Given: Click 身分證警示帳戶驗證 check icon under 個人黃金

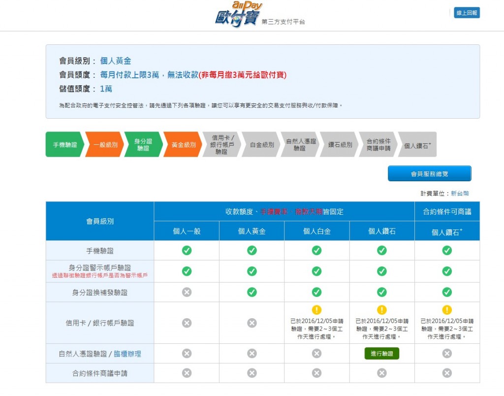Looking at the screenshot, I should [252, 271].
